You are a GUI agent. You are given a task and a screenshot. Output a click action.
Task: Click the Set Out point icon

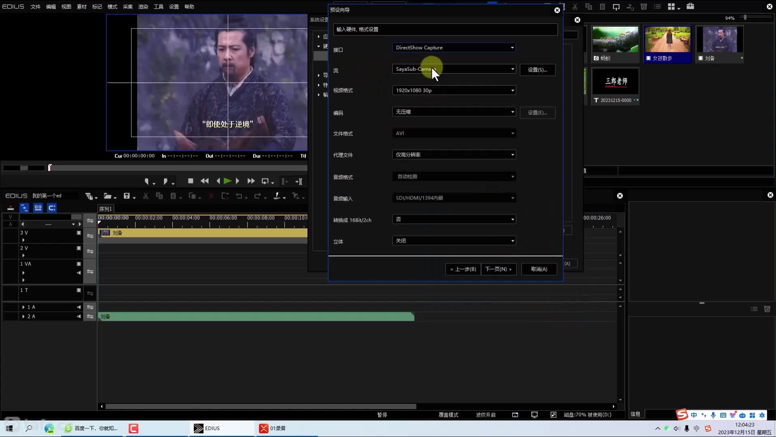(165, 181)
